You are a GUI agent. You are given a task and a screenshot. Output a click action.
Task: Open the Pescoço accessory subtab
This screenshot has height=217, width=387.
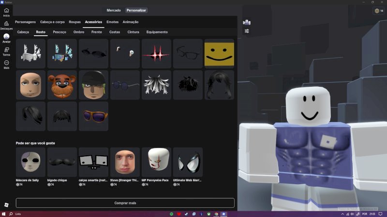click(60, 32)
